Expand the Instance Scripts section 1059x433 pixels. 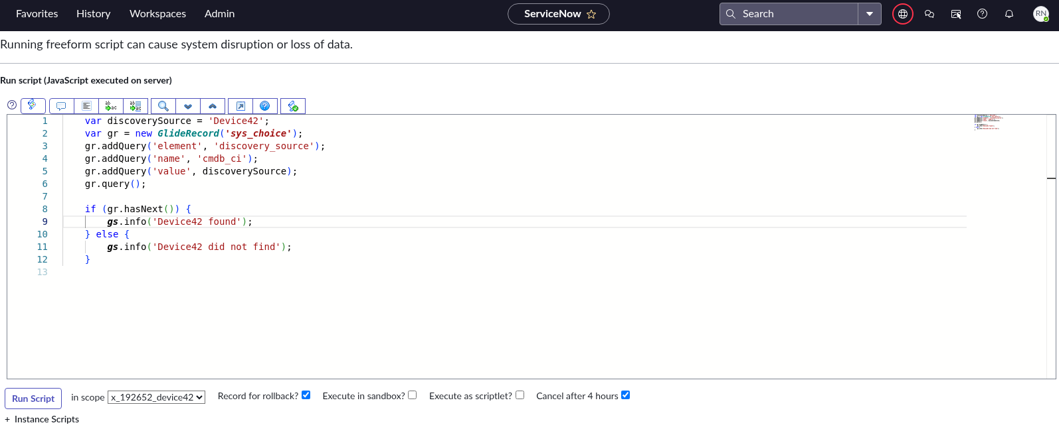(x=42, y=419)
